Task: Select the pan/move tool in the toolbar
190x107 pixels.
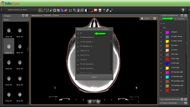Action: tap(40, 10)
